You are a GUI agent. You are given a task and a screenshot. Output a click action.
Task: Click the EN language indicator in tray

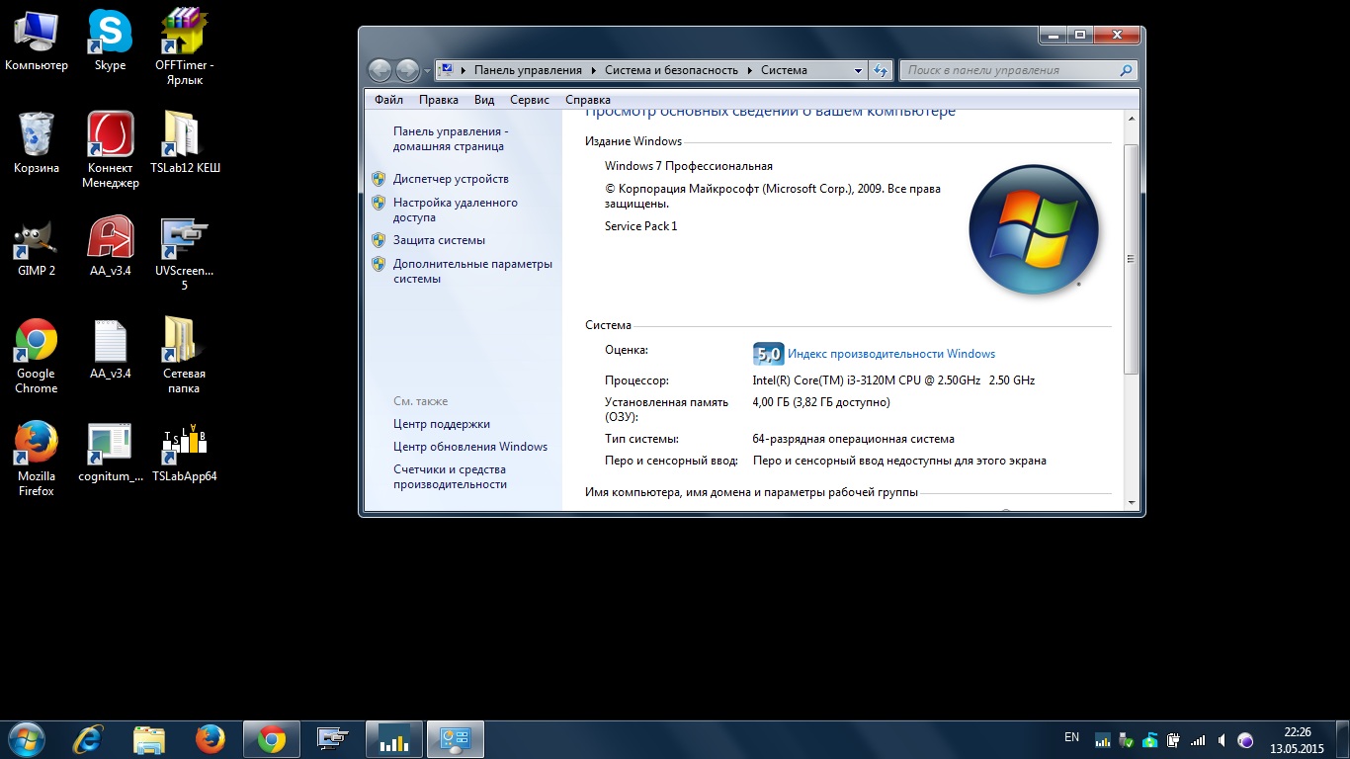click(1071, 737)
